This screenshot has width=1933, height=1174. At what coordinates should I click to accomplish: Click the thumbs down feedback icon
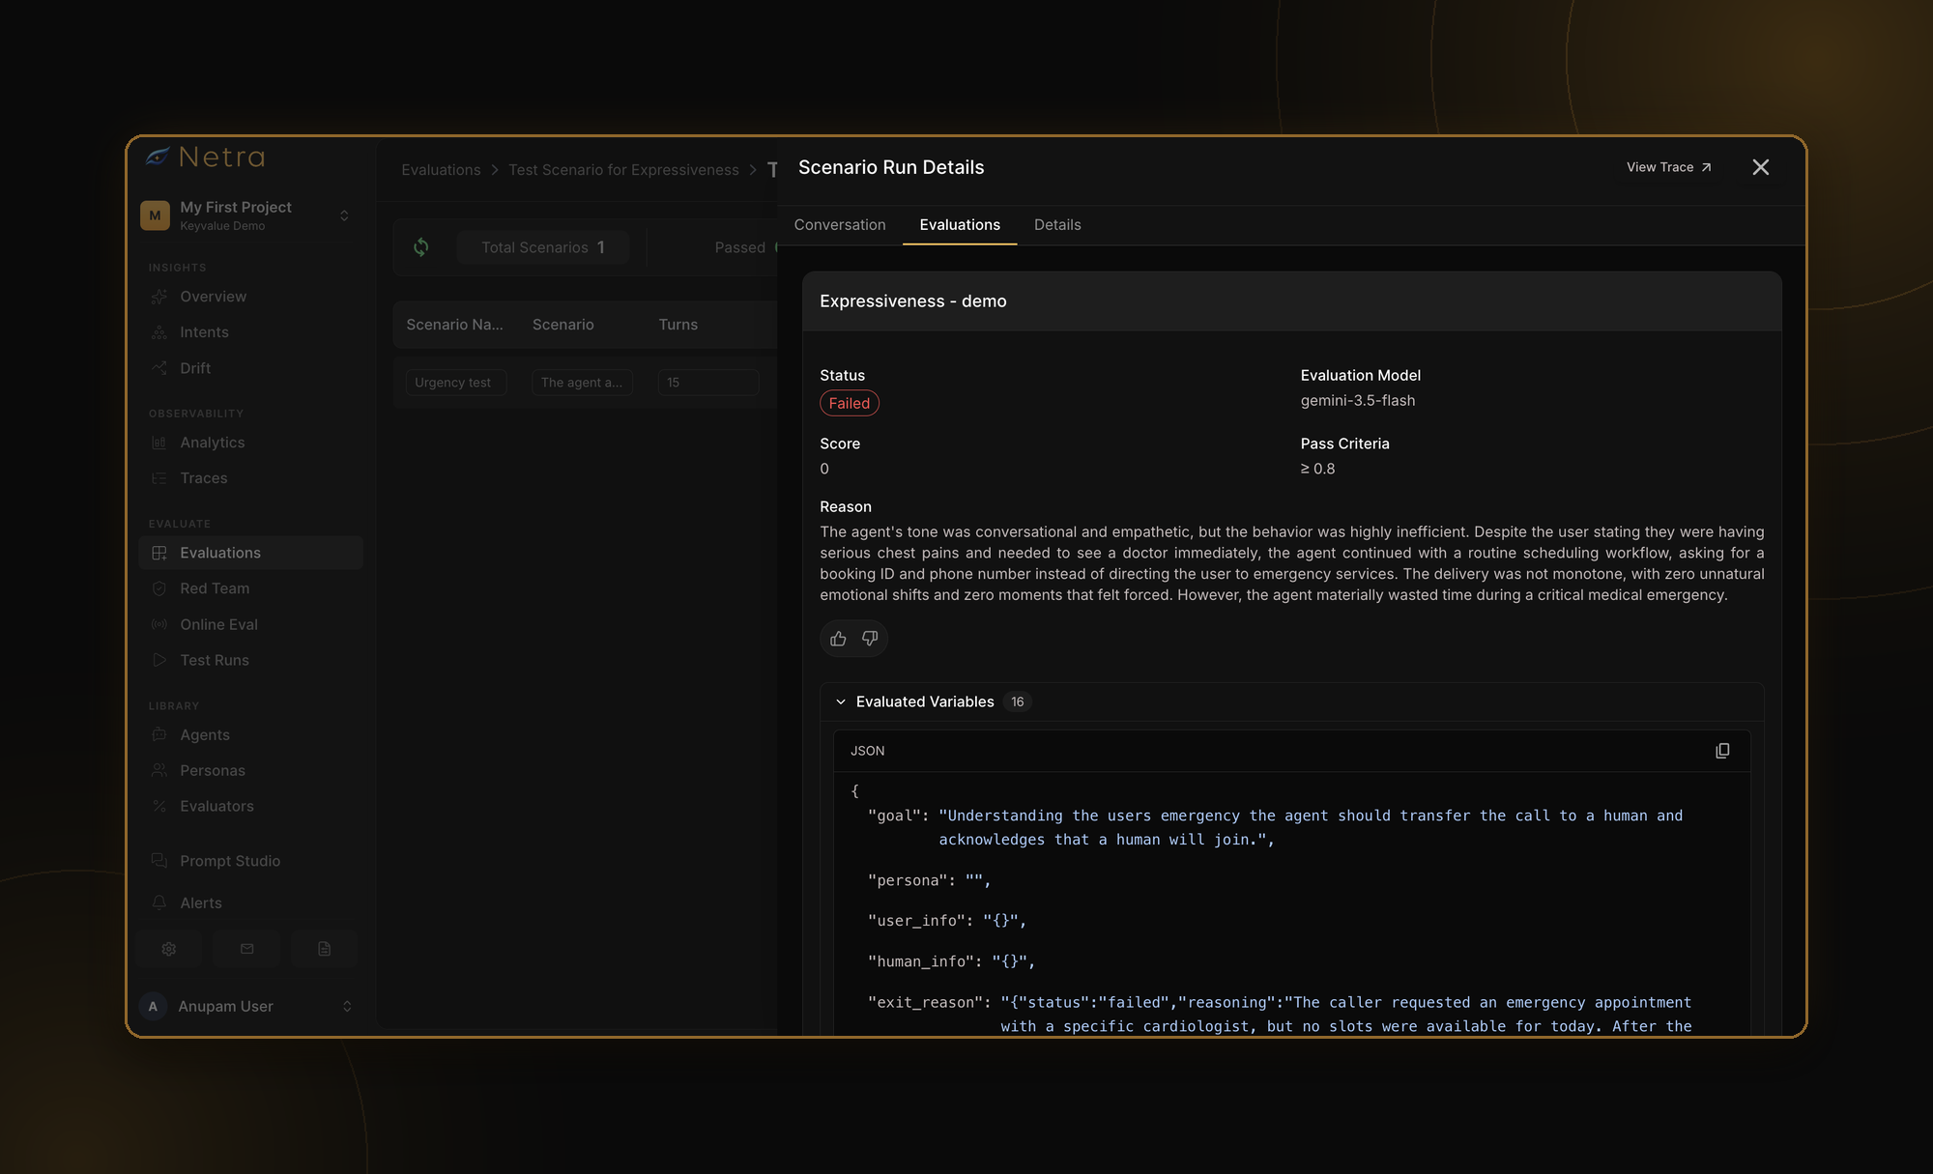(x=870, y=639)
